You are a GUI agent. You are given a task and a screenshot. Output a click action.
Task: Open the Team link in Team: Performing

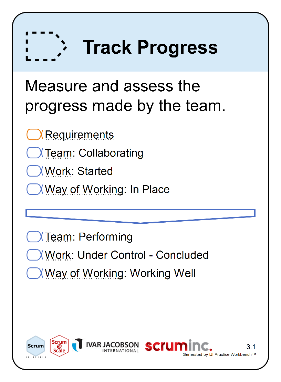click(58, 237)
